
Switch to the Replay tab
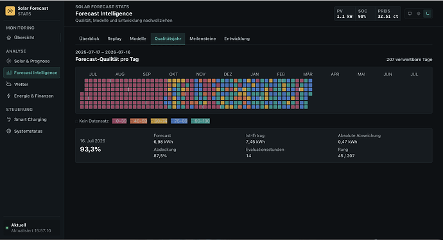point(114,39)
